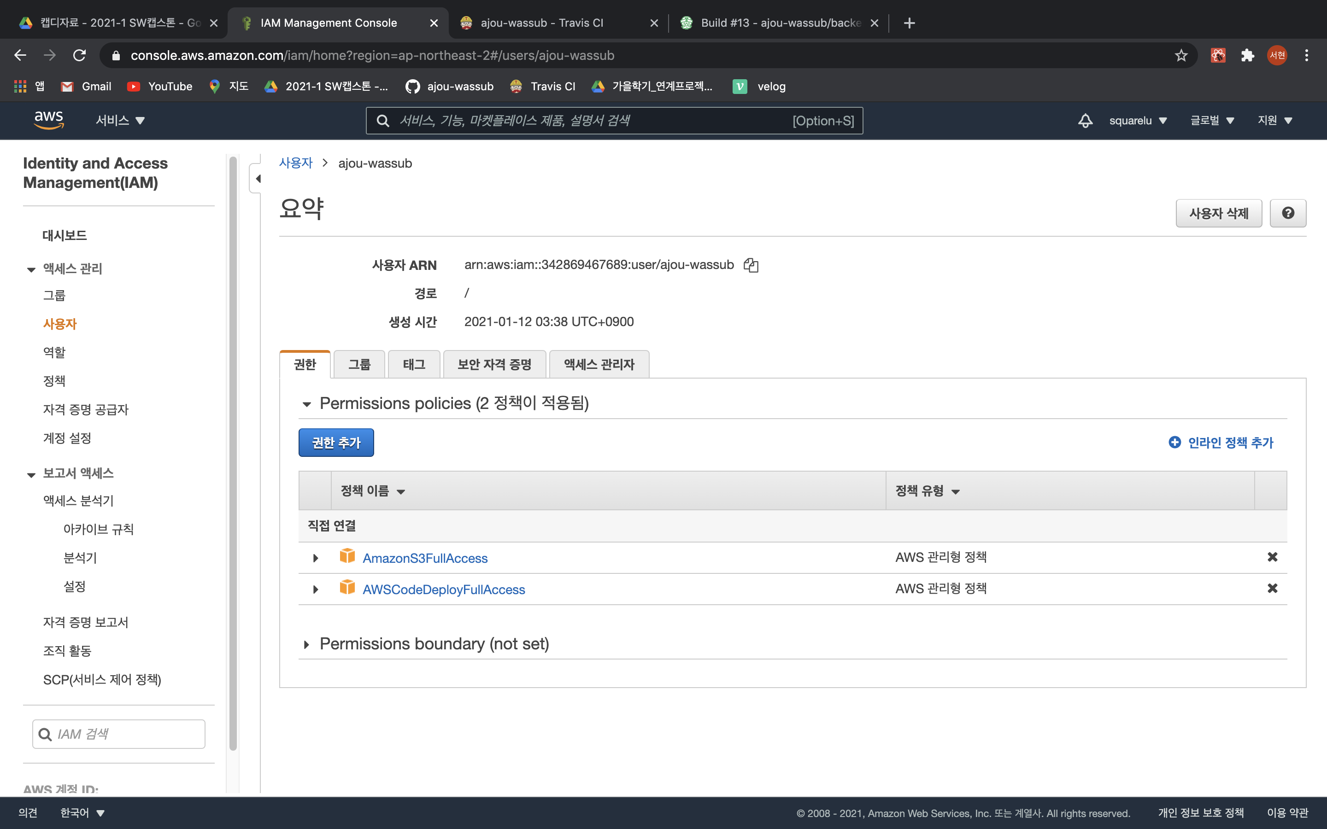The width and height of the screenshot is (1327, 829).
Task: Click the IAM 검색 input field
Action: pyautogui.click(x=119, y=734)
